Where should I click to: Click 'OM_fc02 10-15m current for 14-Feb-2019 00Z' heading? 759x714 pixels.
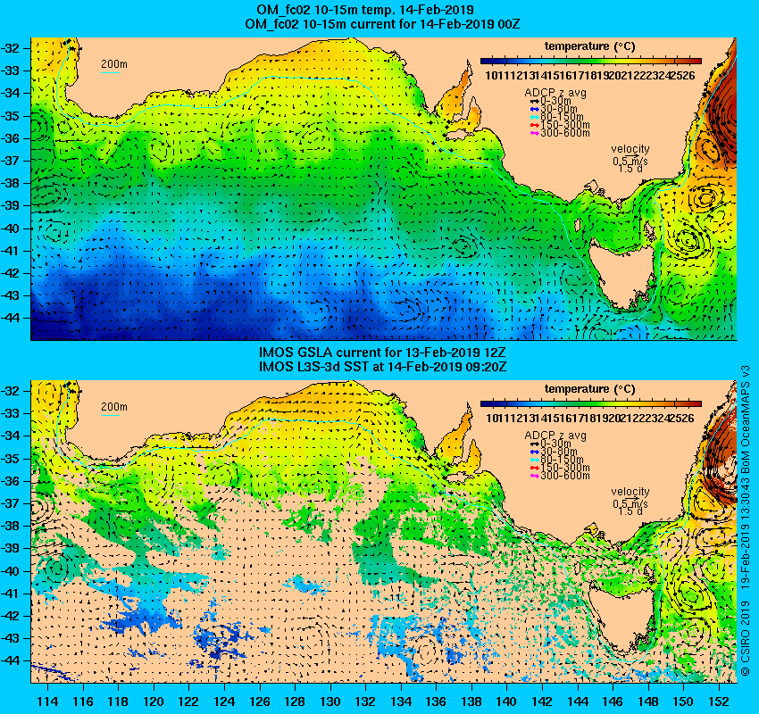click(382, 24)
